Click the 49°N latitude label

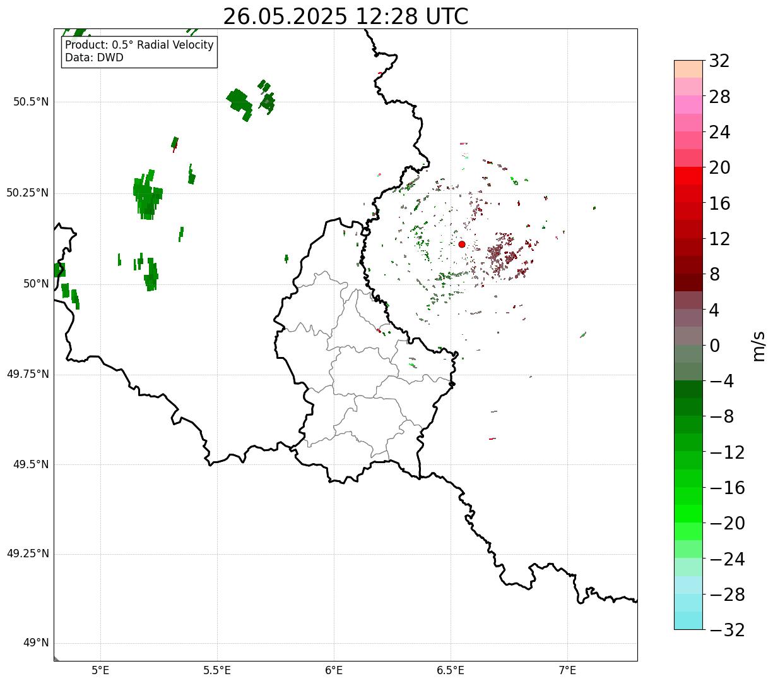[36, 643]
